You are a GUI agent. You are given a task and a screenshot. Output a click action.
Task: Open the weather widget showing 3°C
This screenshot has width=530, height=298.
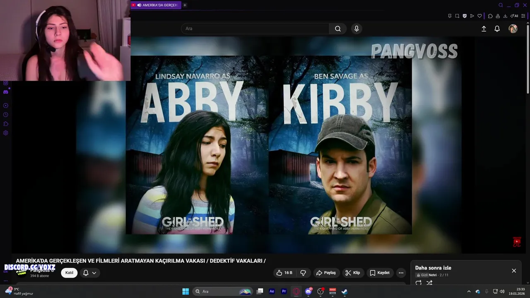pyautogui.click(x=19, y=291)
